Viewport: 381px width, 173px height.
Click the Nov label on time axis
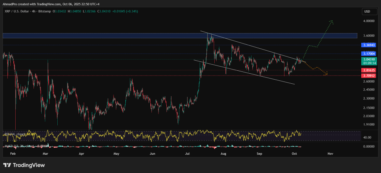coord(330,153)
